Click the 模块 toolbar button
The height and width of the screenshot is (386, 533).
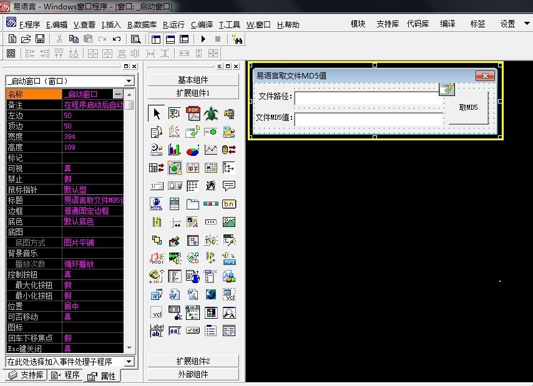(358, 24)
